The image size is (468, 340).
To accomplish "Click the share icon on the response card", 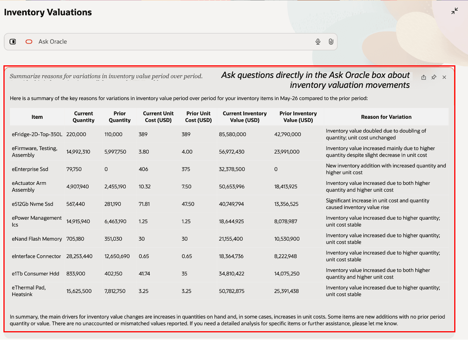I will coord(424,77).
